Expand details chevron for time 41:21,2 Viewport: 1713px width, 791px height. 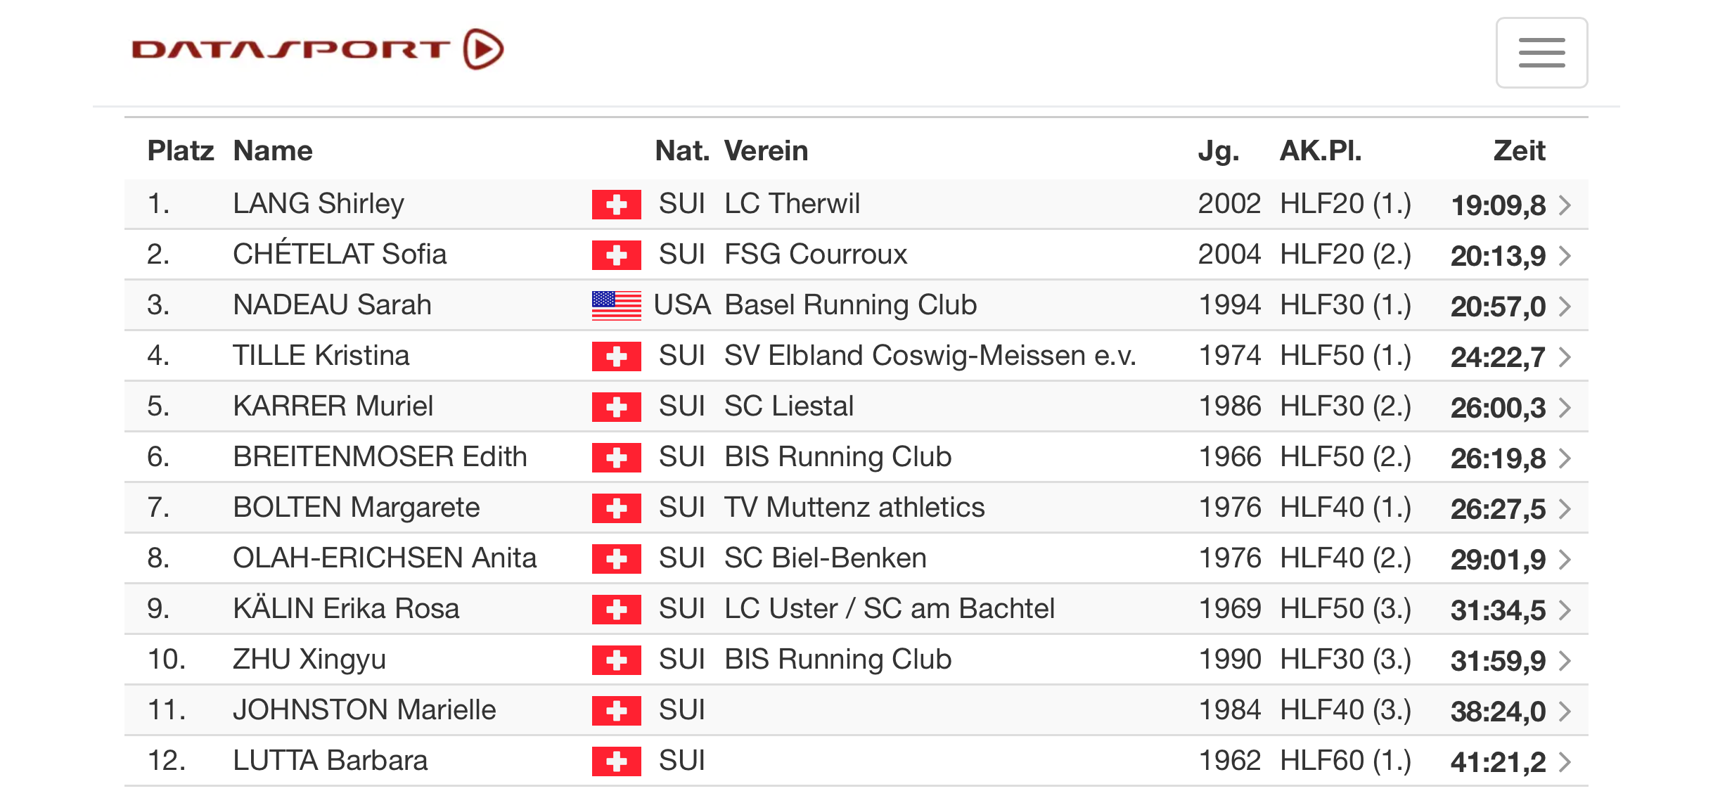pyautogui.click(x=1565, y=762)
